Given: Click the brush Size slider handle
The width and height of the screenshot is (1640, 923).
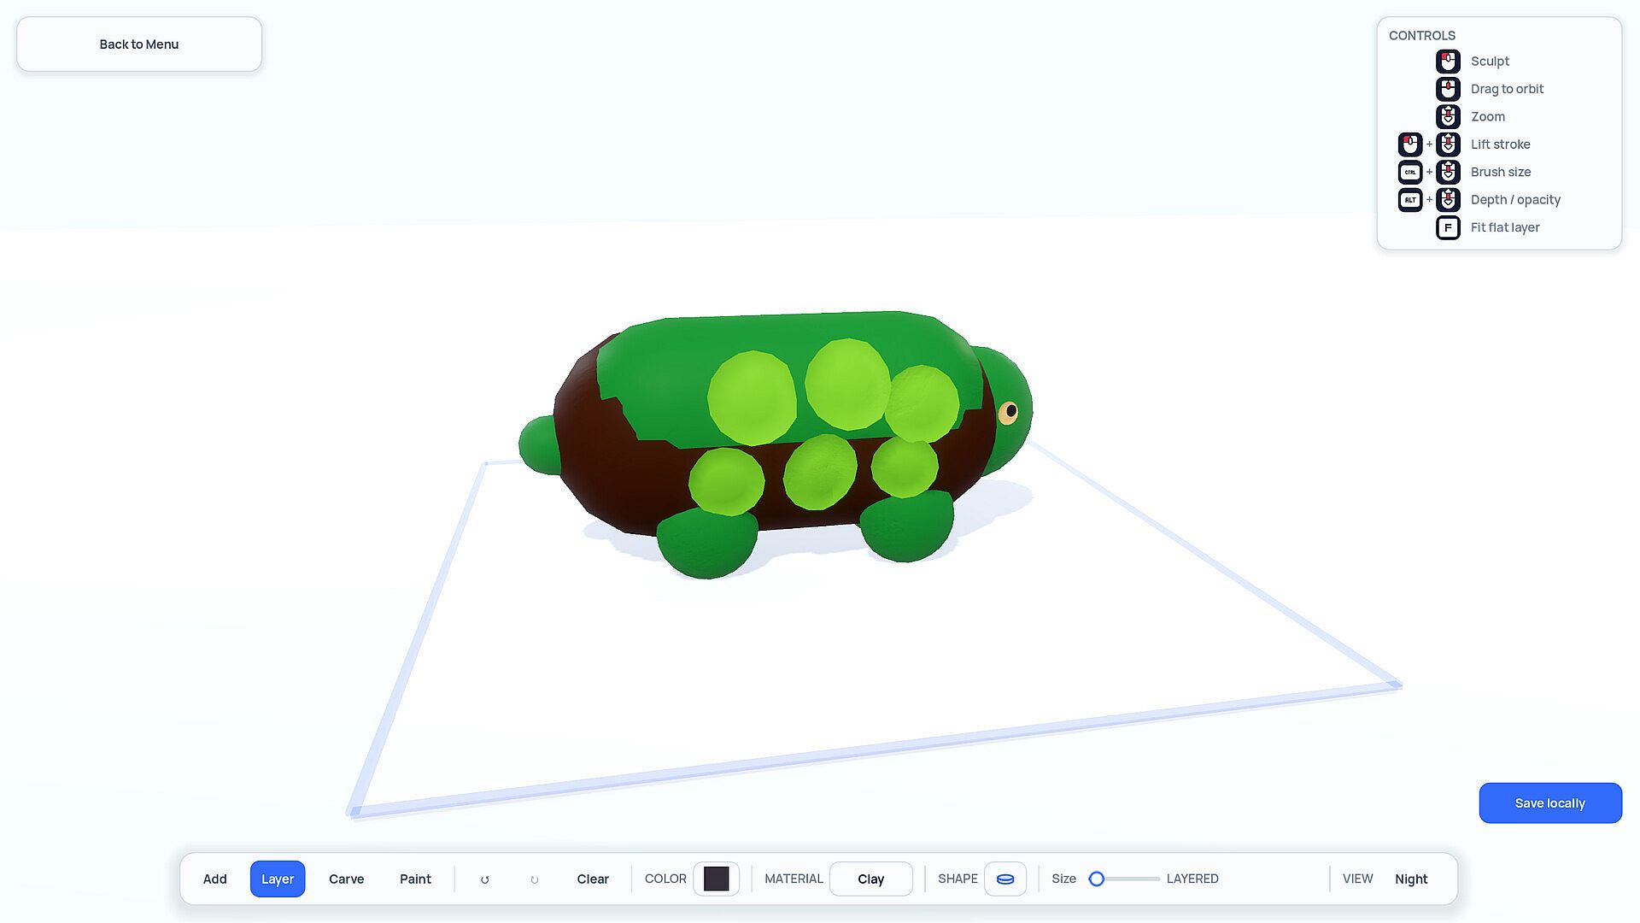Looking at the screenshot, I should (x=1097, y=879).
